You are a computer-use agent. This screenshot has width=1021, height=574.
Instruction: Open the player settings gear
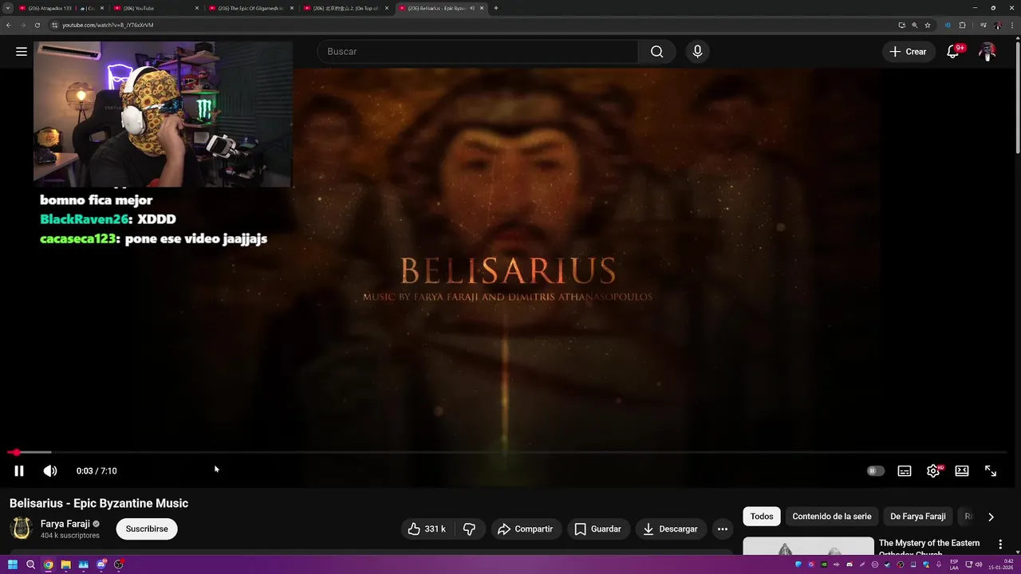[933, 470]
